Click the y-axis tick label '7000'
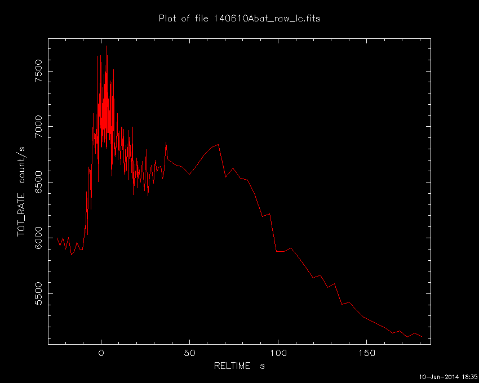The width and height of the screenshot is (479, 383). 38,126
